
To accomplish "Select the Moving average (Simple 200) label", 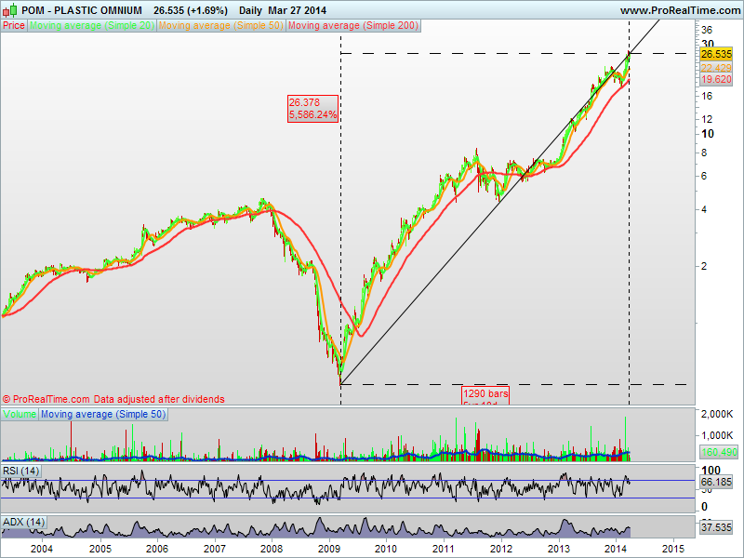I will (353, 26).
